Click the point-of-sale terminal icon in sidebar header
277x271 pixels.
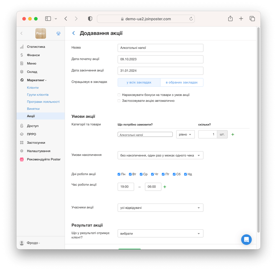pos(58,33)
